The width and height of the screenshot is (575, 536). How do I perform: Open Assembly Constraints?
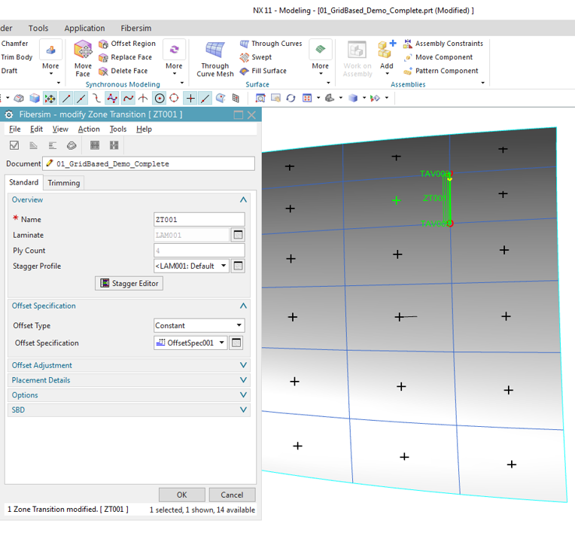[408, 44]
